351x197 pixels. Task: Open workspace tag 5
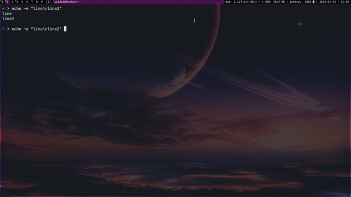(x=22, y=2)
